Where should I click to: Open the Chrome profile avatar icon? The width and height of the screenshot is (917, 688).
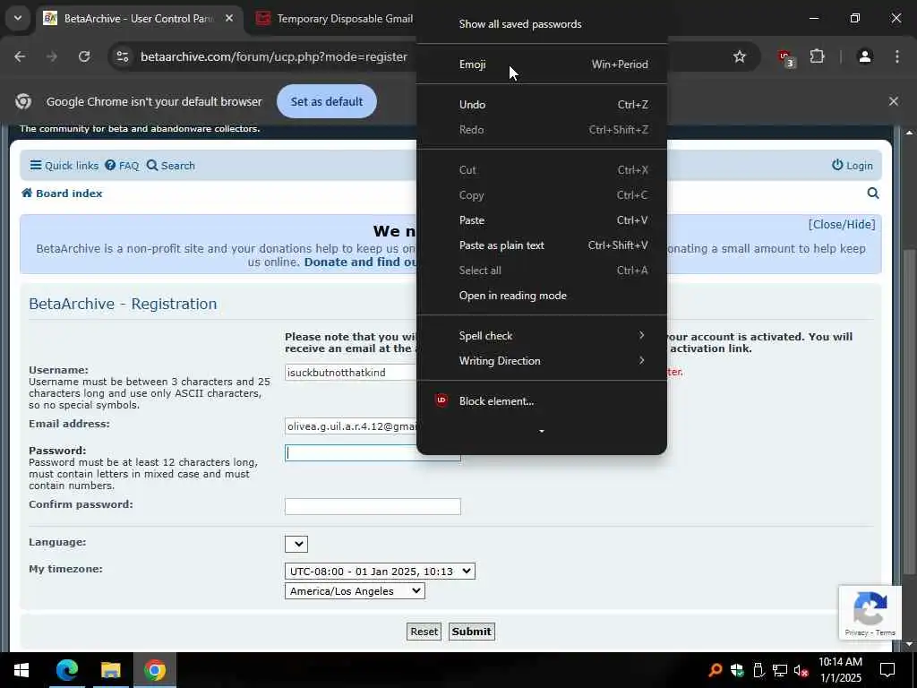pos(865,56)
